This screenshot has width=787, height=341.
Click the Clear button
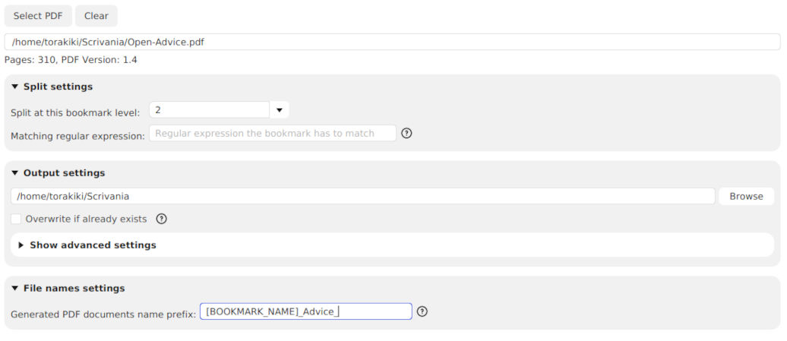tap(96, 16)
